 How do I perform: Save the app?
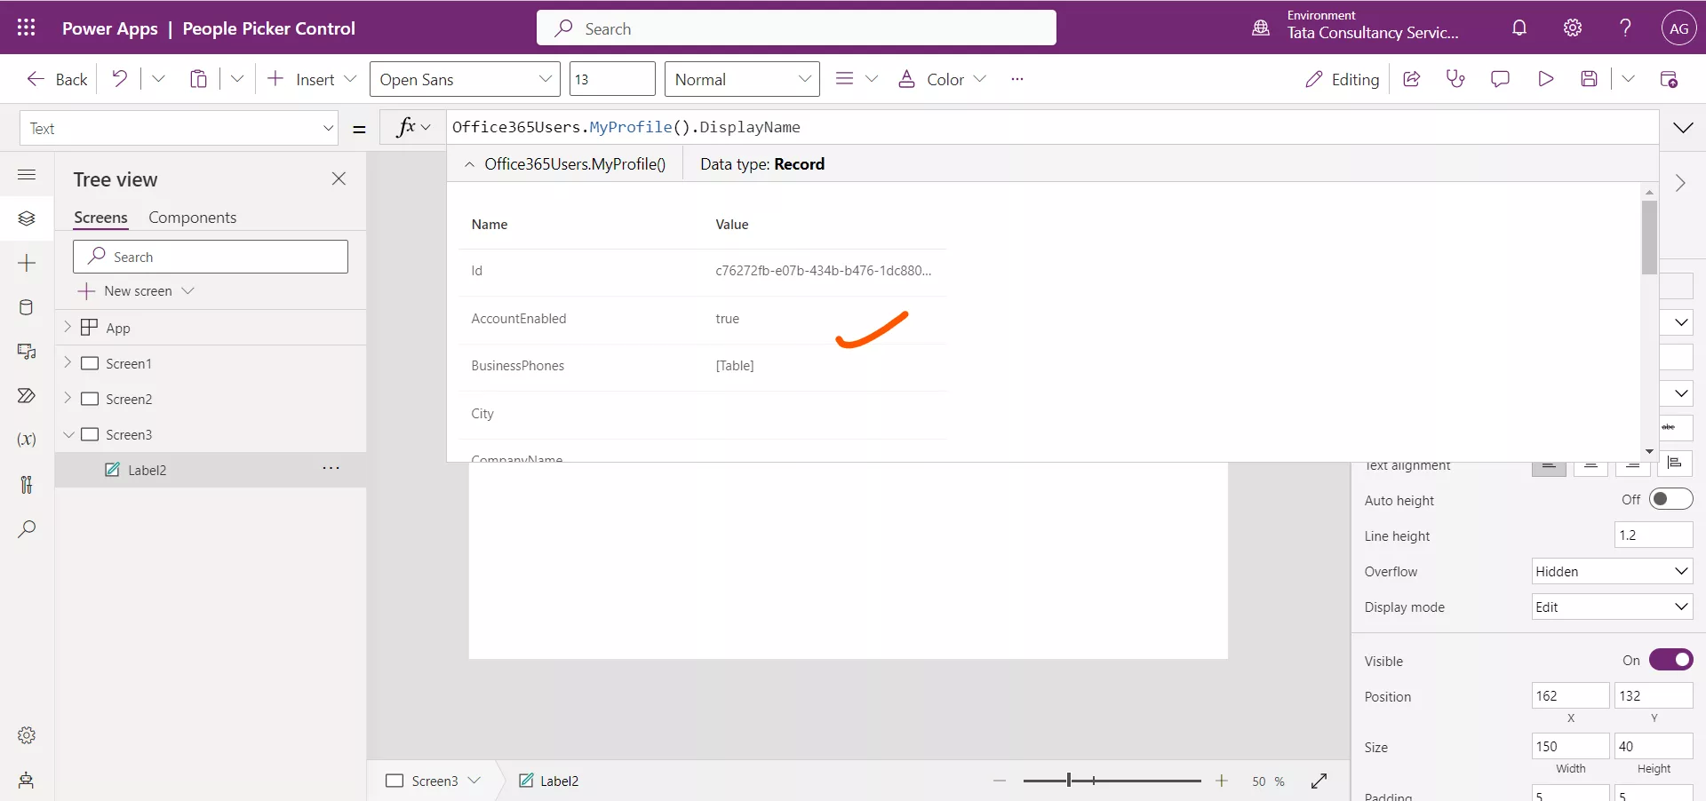(x=1590, y=79)
